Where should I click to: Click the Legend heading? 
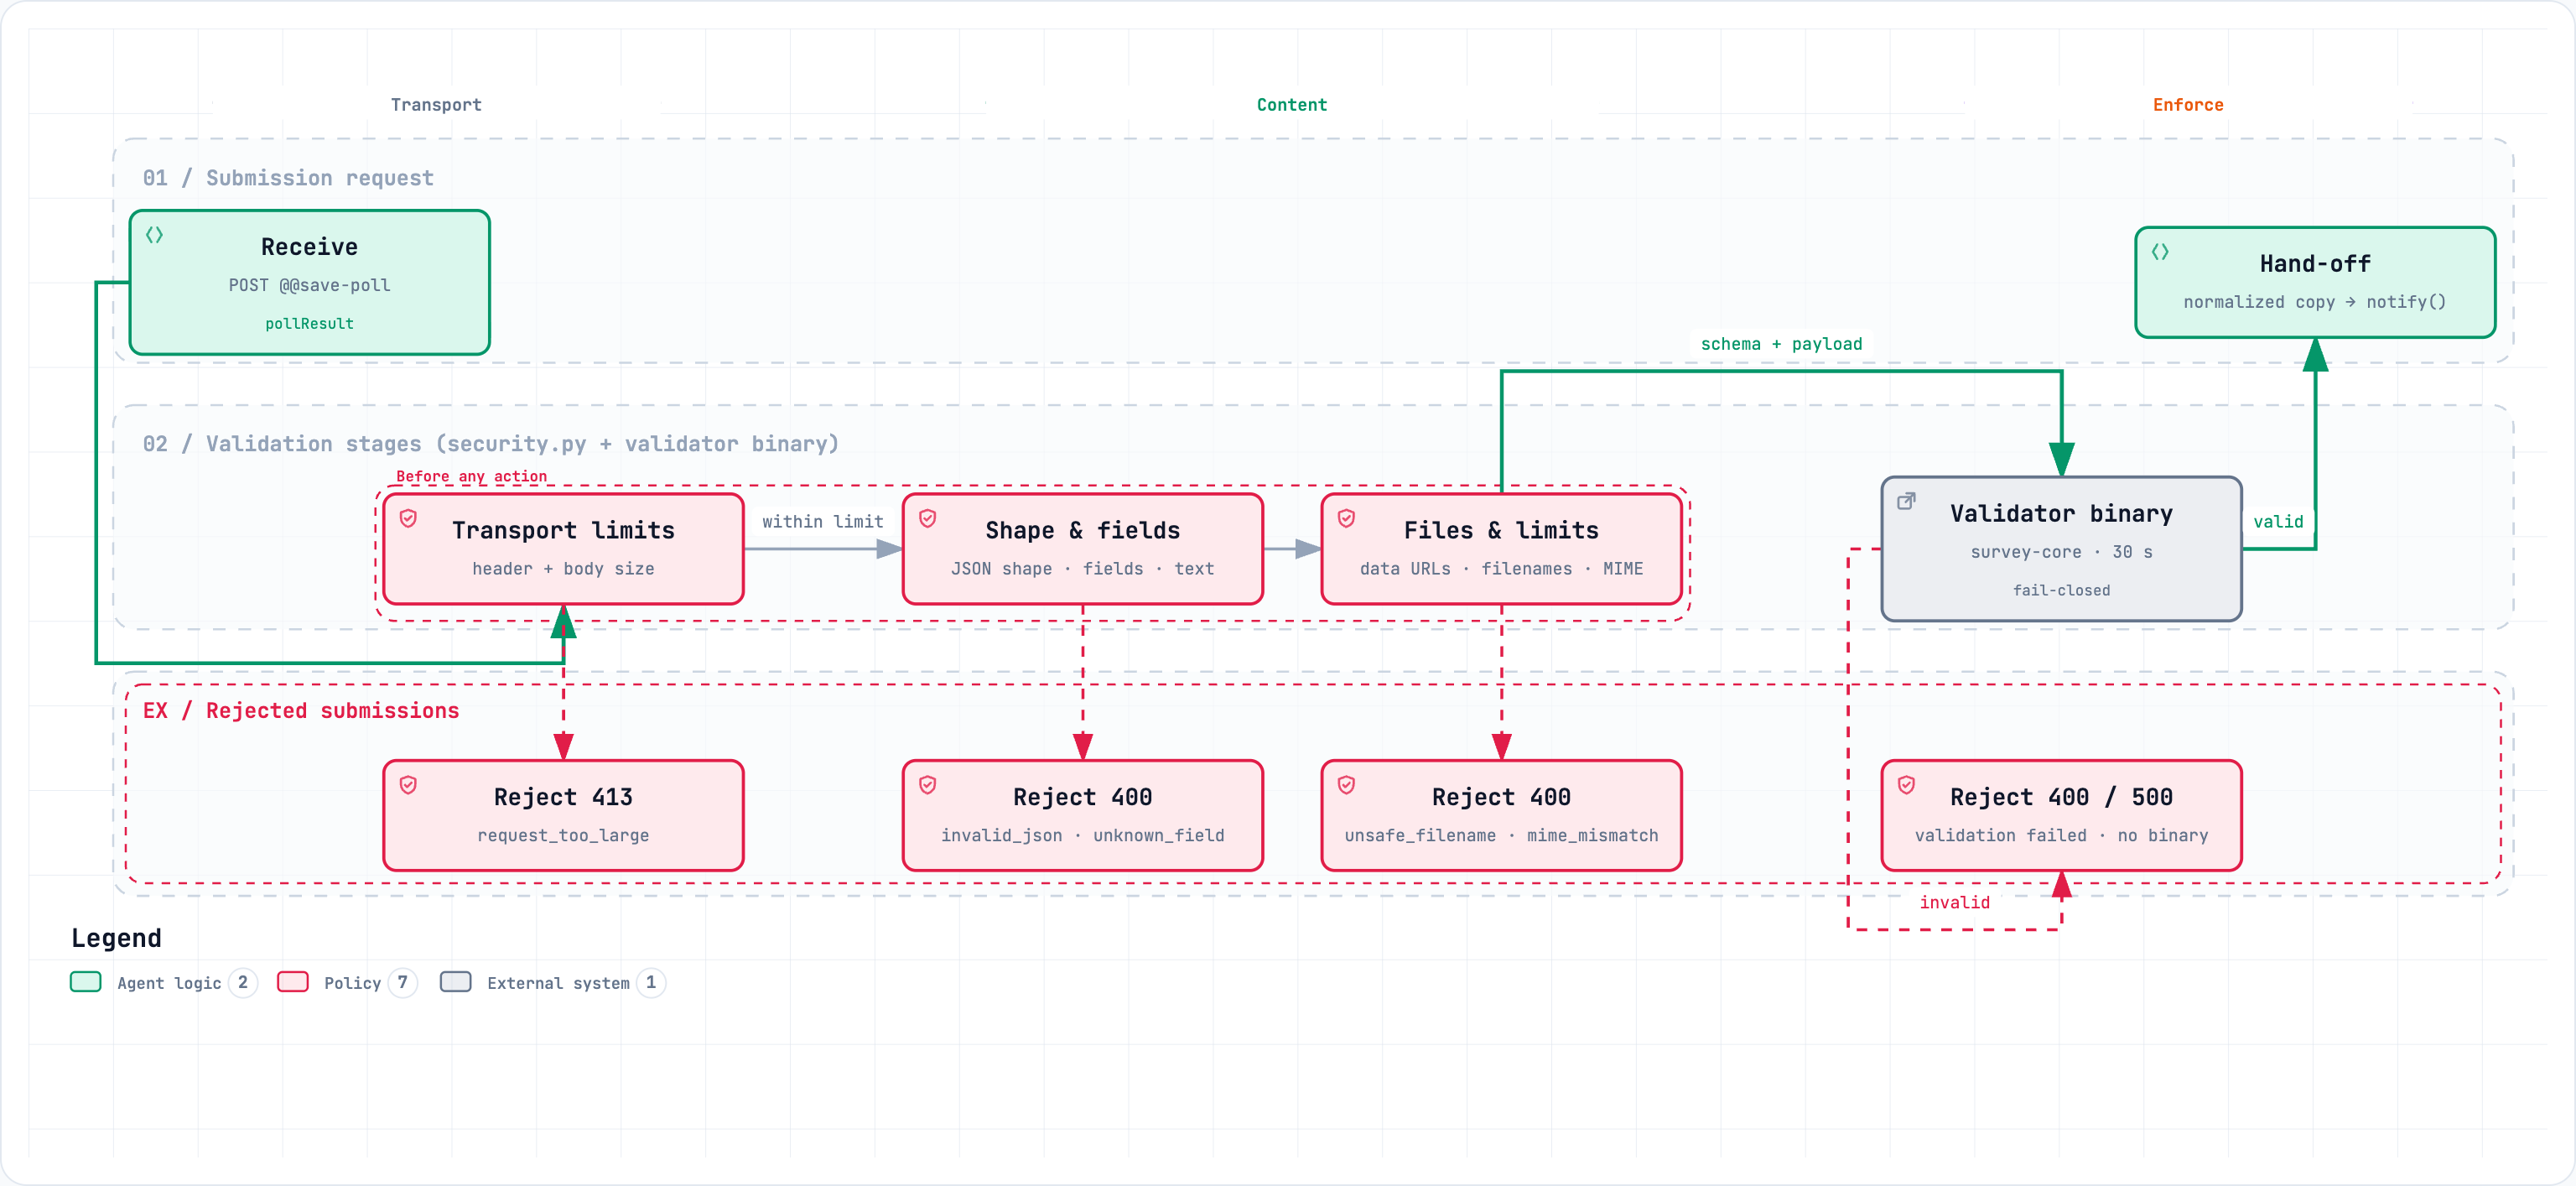[116, 938]
